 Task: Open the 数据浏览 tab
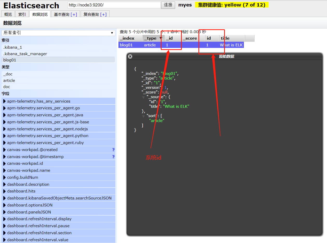click(40, 14)
